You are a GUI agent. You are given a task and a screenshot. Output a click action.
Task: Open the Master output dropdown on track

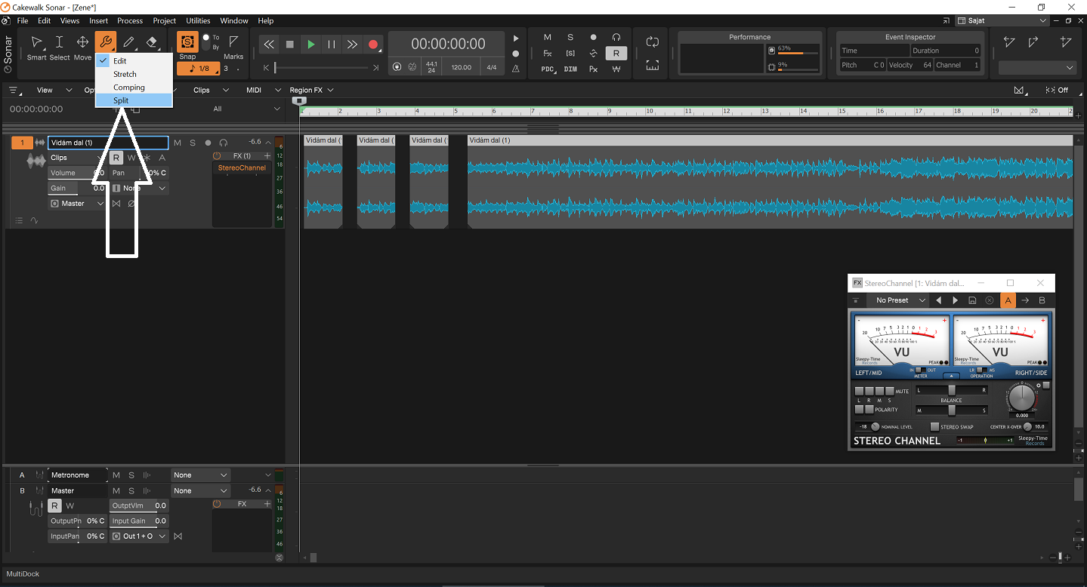pyautogui.click(x=77, y=204)
